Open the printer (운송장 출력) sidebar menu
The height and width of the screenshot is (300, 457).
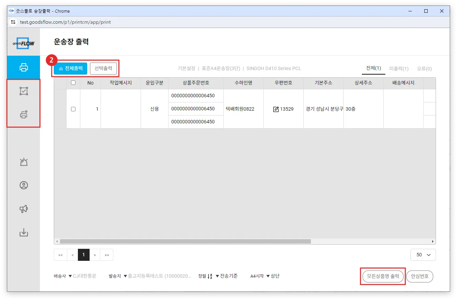[23, 67]
